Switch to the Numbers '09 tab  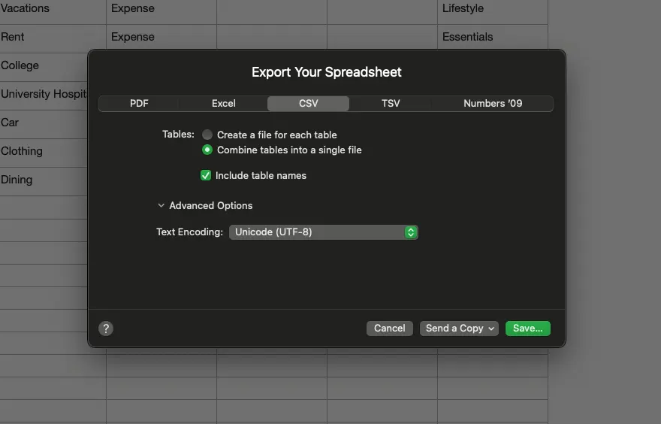[x=492, y=104]
